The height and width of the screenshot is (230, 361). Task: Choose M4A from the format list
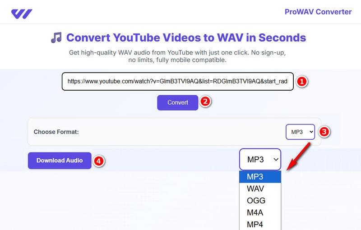click(260, 212)
